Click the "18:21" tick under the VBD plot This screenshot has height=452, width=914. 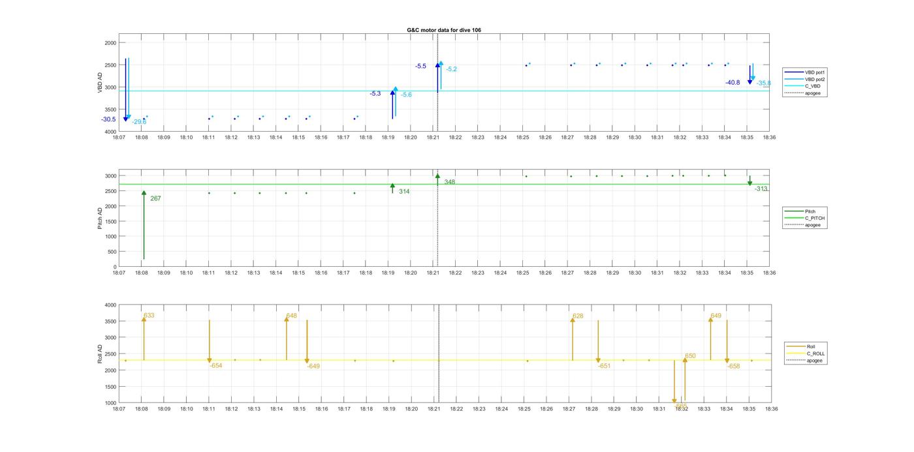[433, 138]
